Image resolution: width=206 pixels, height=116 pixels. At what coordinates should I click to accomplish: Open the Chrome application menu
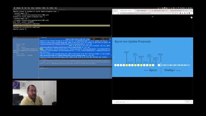click(x=18, y=8)
